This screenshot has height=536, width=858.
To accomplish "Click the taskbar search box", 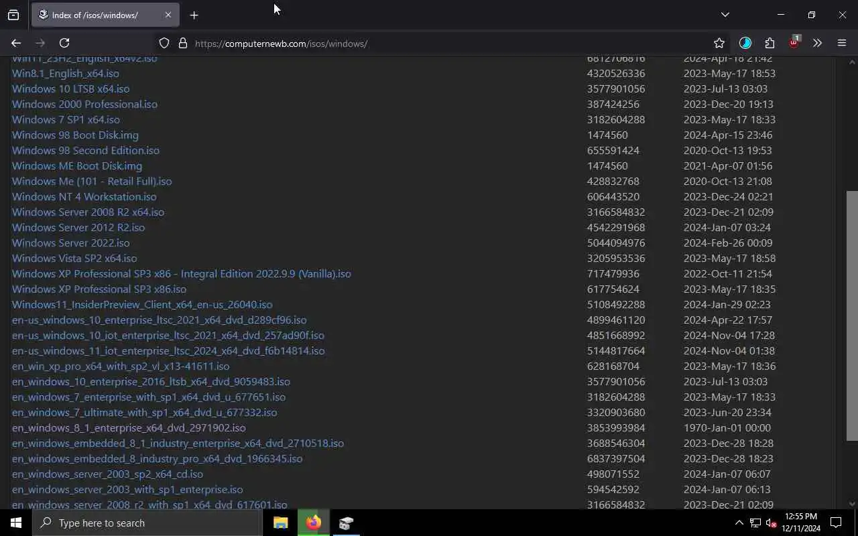I will pyautogui.click(x=147, y=523).
